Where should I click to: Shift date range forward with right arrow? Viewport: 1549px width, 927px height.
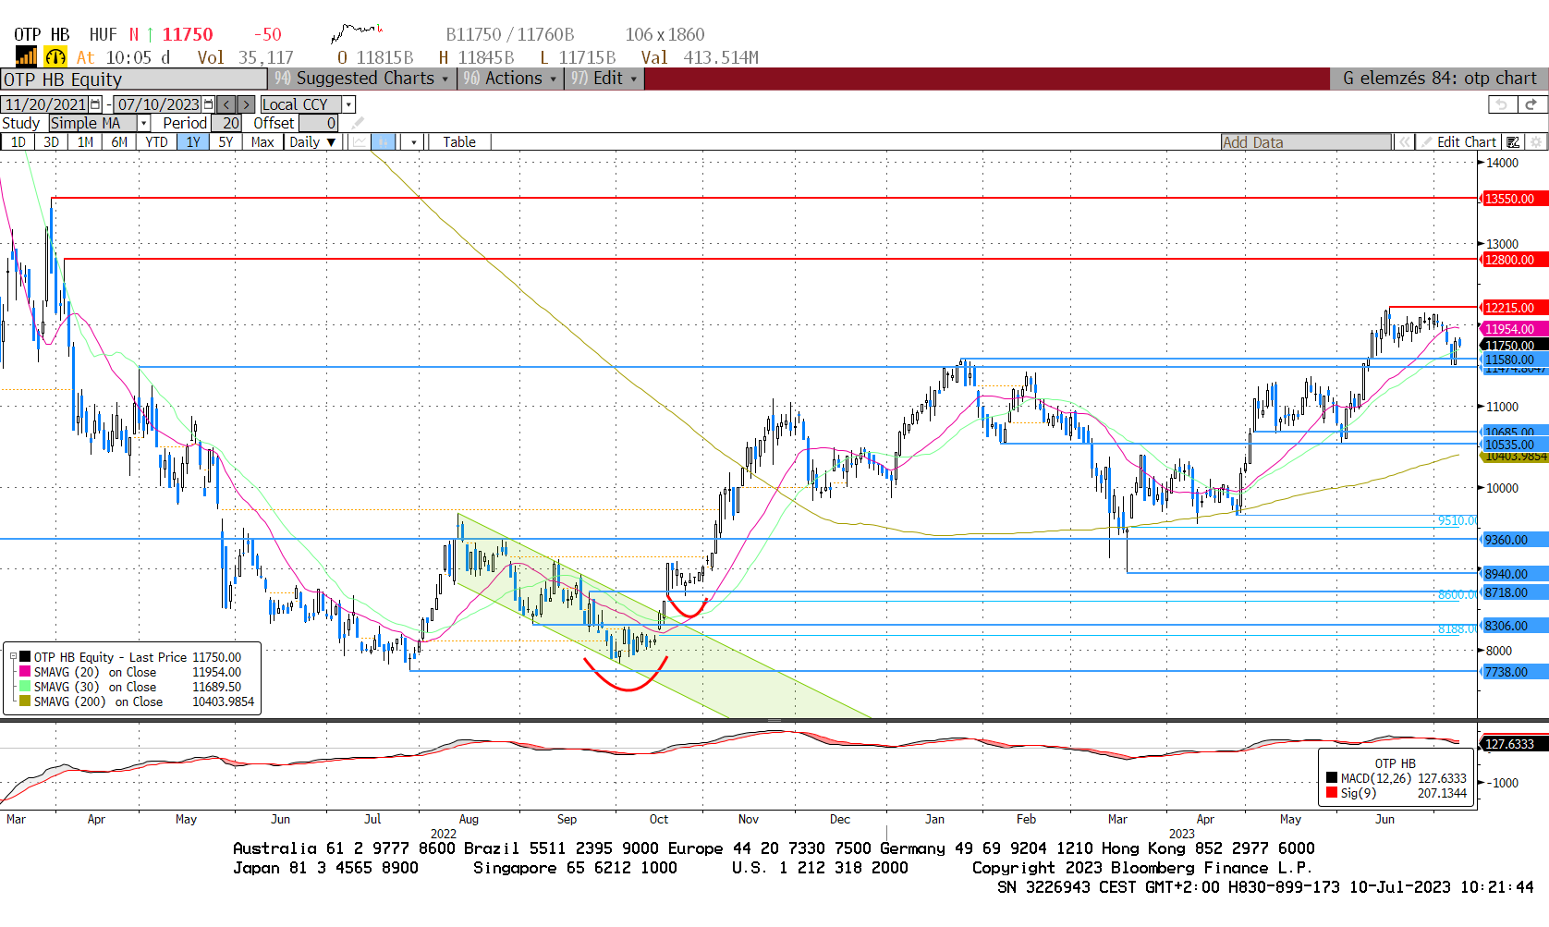(x=247, y=104)
